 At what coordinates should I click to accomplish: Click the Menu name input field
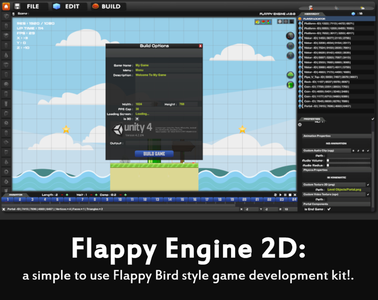pyautogui.click(x=168, y=70)
